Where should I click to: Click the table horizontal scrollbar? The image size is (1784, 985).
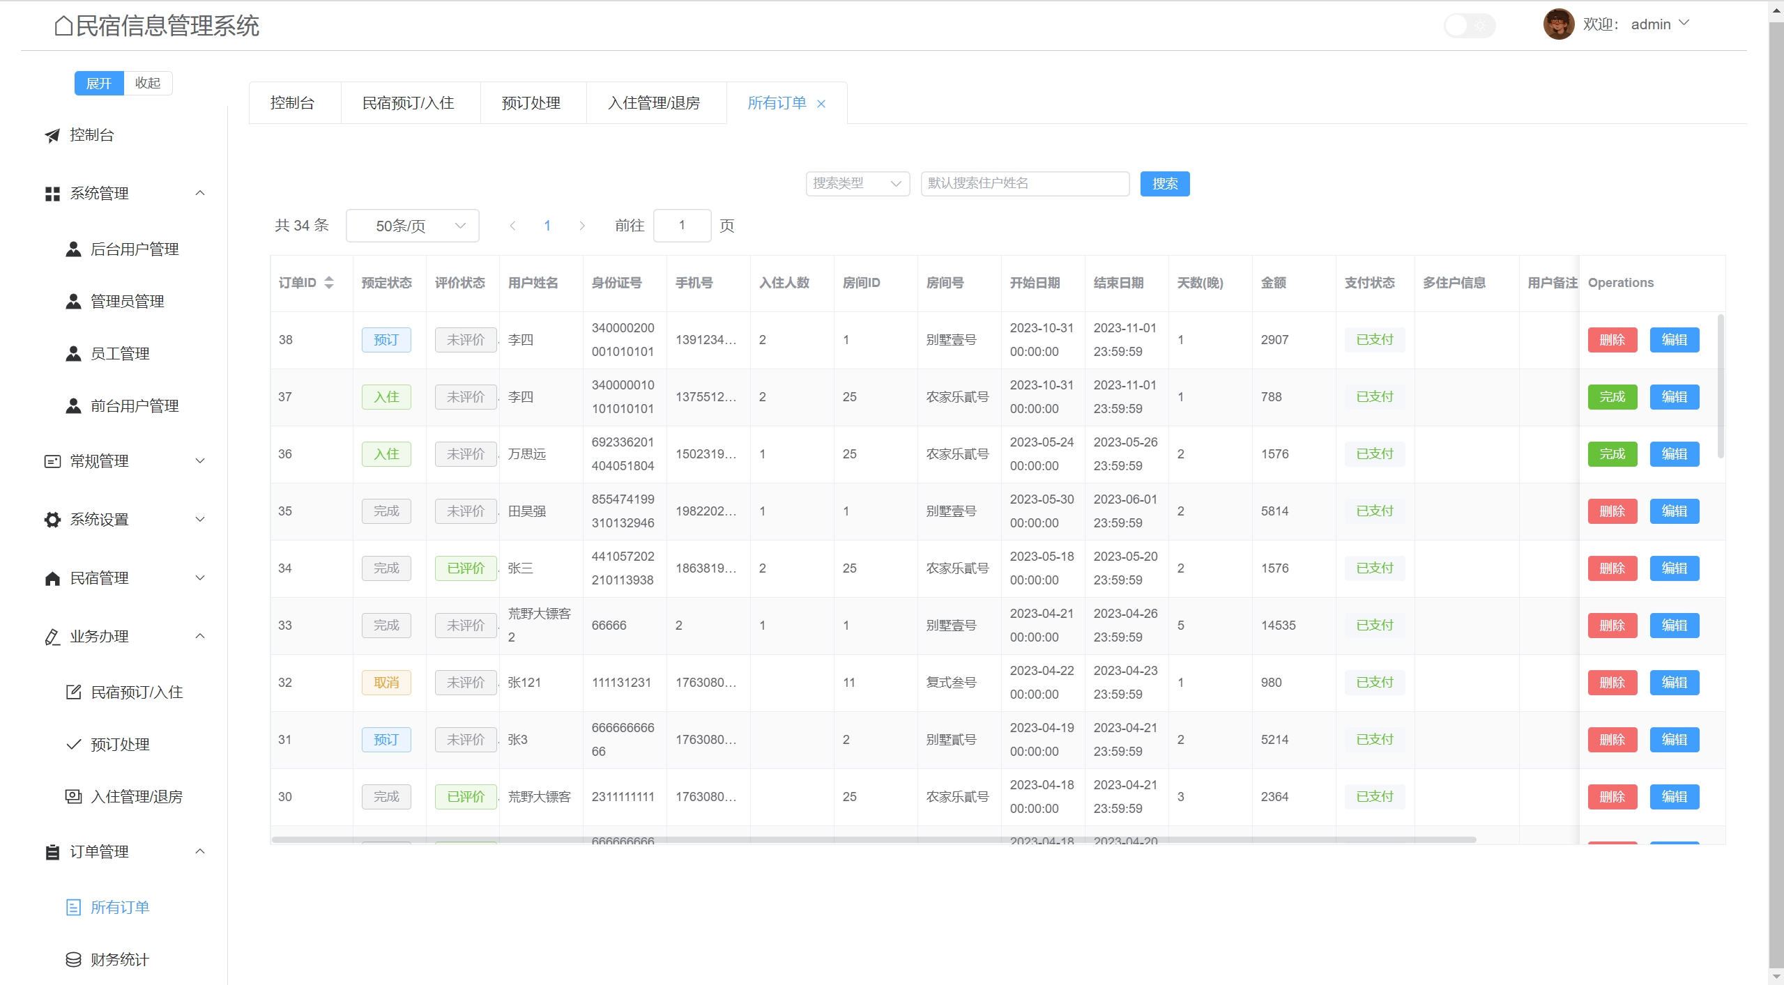tap(871, 839)
